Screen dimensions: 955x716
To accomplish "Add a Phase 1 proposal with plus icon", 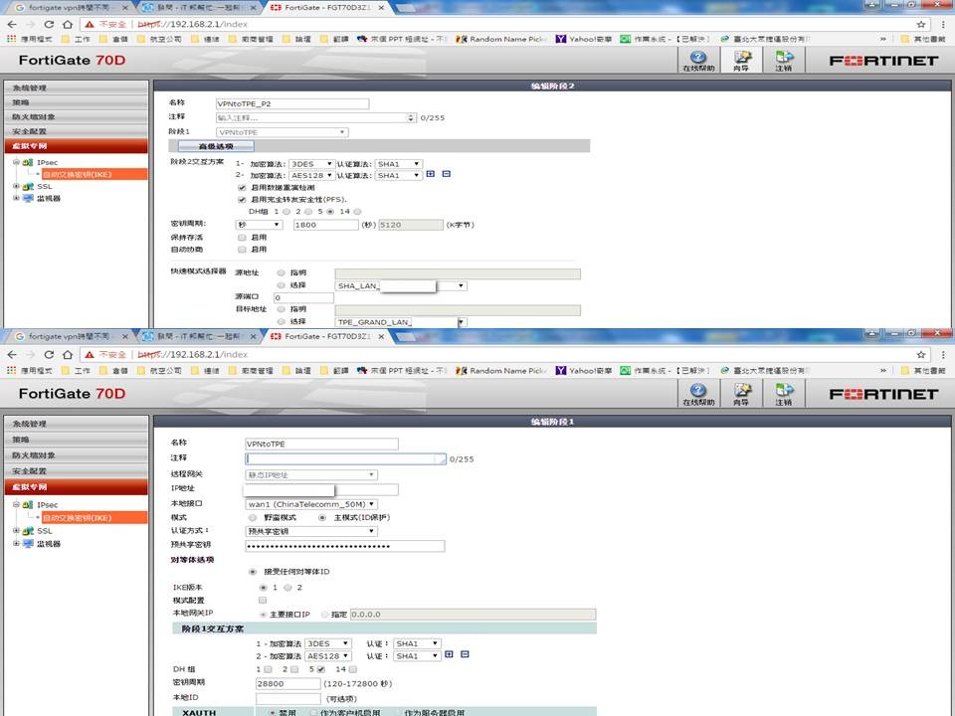I will coord(449,654).
